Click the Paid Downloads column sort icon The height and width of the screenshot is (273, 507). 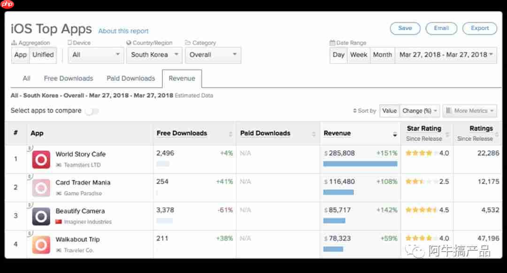[314, 134]
